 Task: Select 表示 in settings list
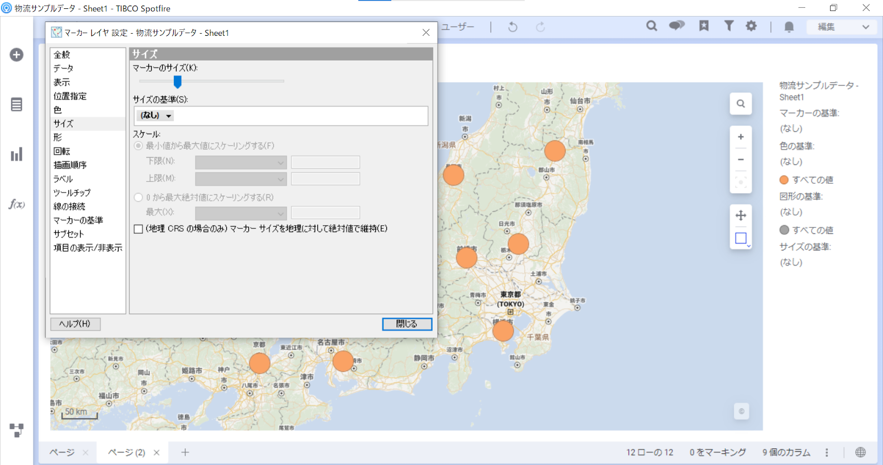tap(62, 82)
